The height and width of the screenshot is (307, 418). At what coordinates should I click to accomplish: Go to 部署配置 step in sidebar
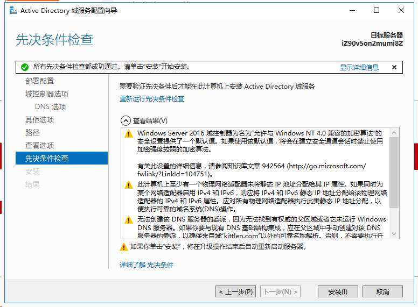[x=39, y=81]
